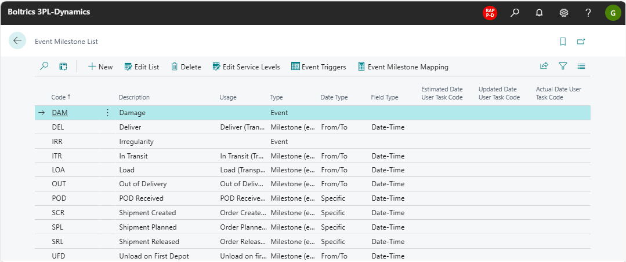Screen dimensions: 626x262
Task: Click the red RAP P-D environment badge
Action: [x=490, y=13]
